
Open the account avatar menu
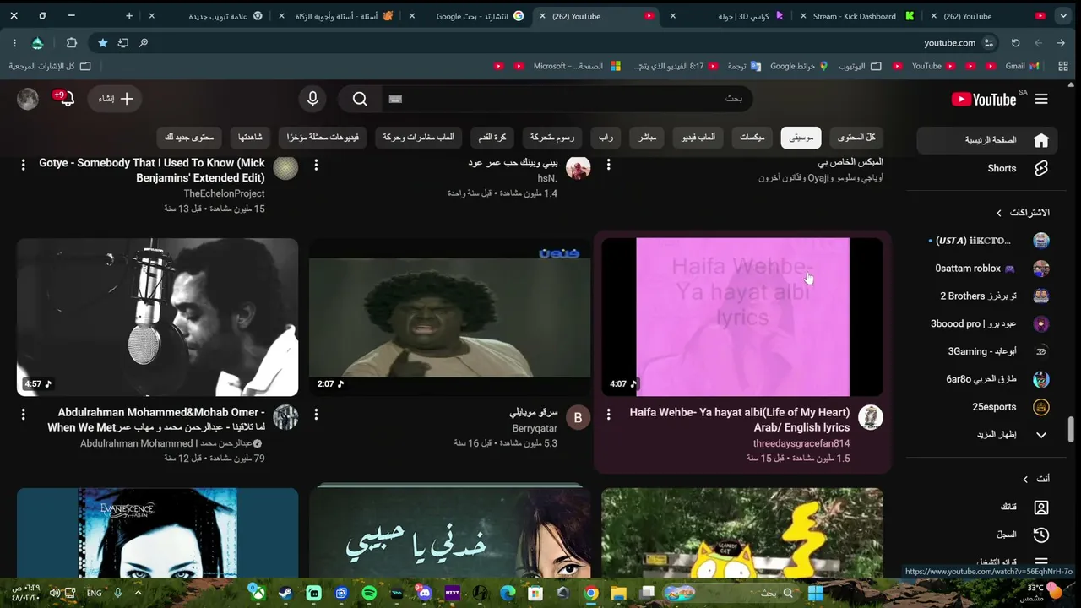pyautogui.click(x=28, y=99)
